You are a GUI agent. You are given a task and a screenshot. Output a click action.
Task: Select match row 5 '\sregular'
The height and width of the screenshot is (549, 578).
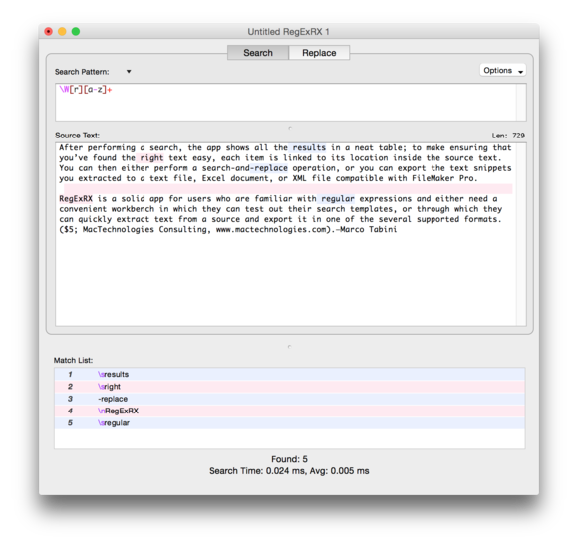[x=289, y=423]
